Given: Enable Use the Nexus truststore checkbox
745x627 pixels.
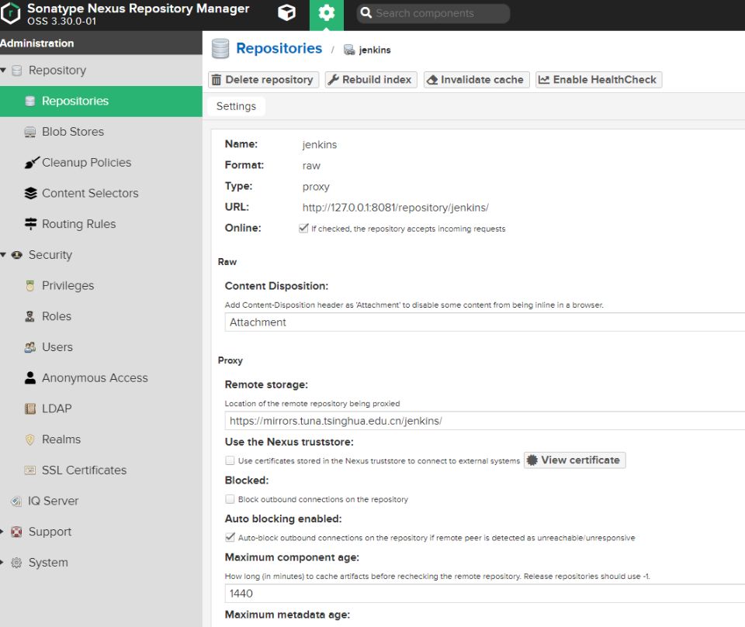Looking at the screenshot, I should 230,460.
